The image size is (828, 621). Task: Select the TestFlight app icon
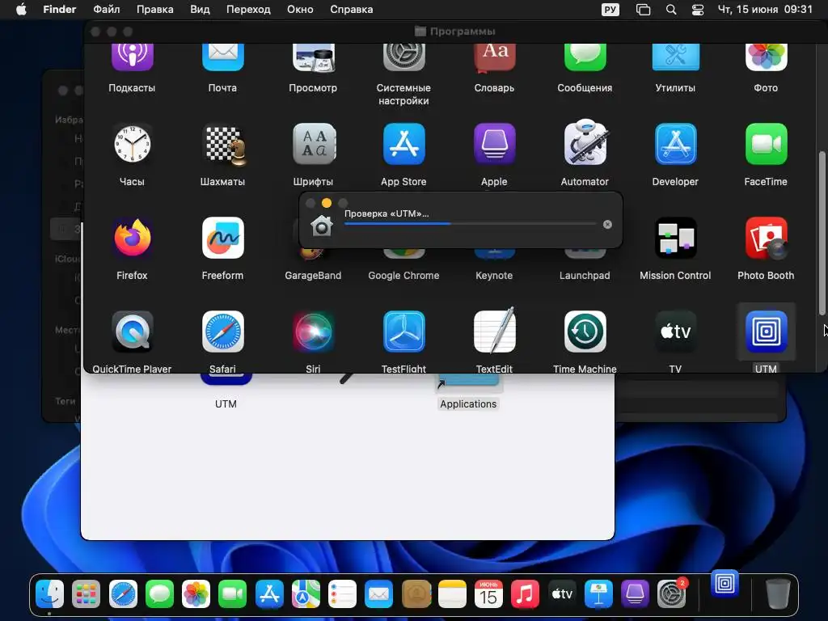(x=403, y=332)
